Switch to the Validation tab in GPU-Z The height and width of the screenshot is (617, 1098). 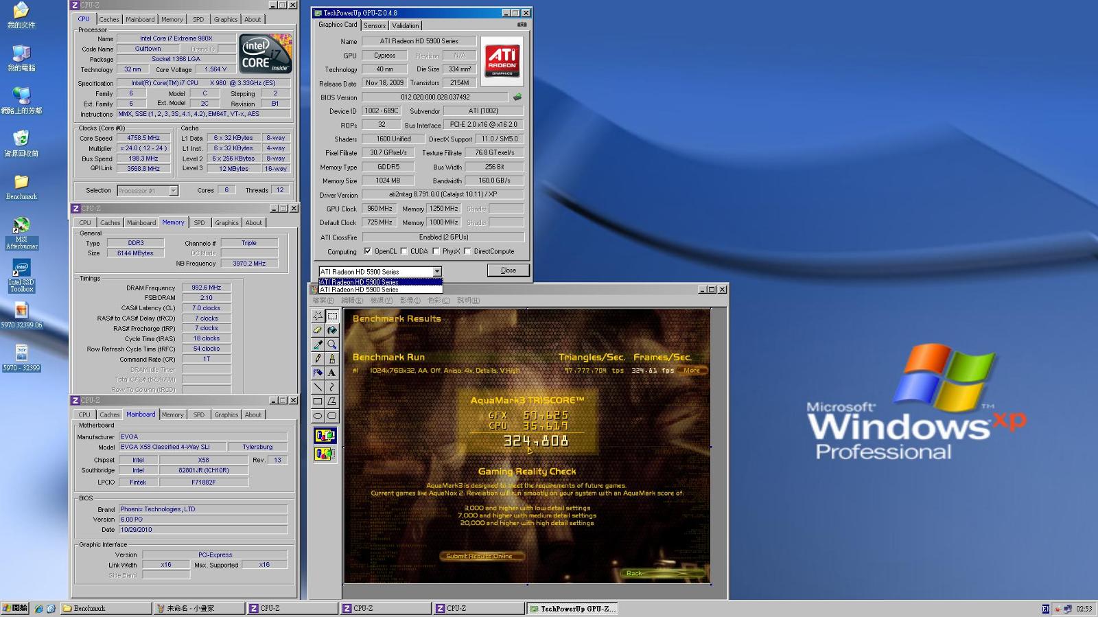[x=406, y=25]
